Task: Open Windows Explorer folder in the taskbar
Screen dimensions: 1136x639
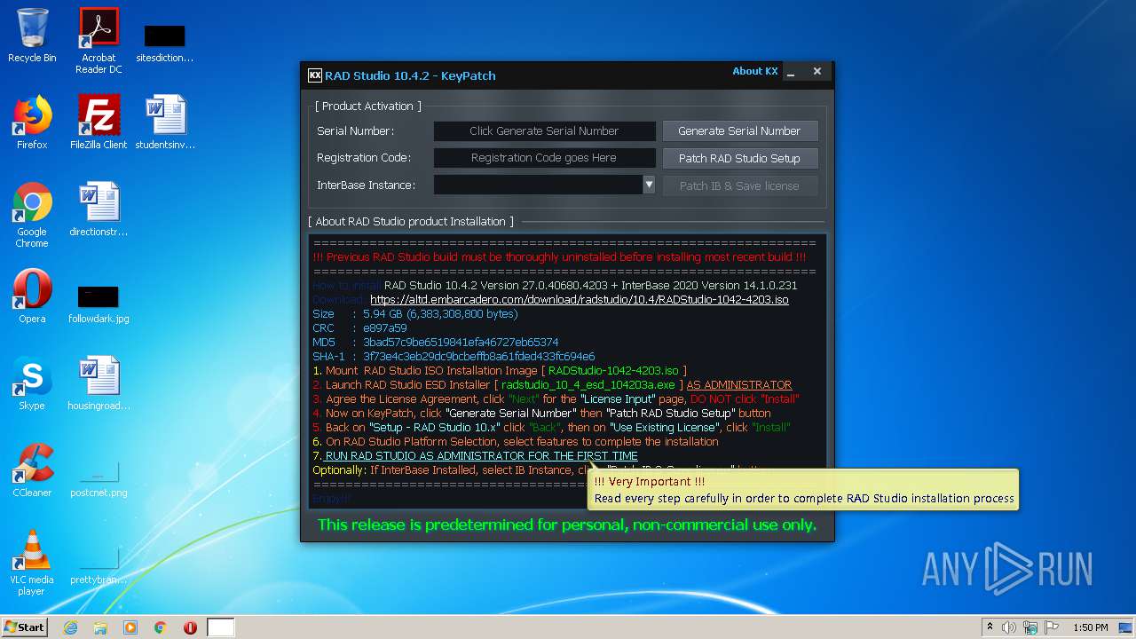Action: [100, 627]
